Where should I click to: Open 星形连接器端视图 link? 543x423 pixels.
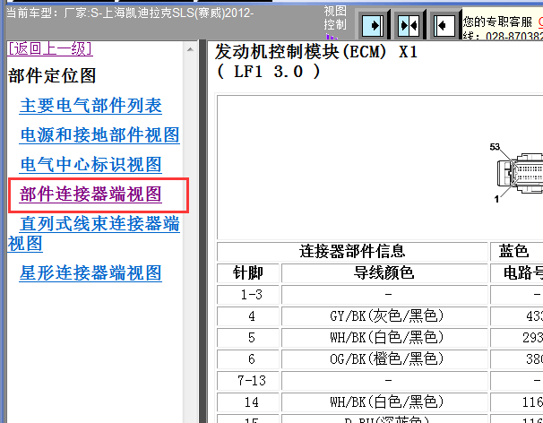pyautogui.click(x=90, y=272)
